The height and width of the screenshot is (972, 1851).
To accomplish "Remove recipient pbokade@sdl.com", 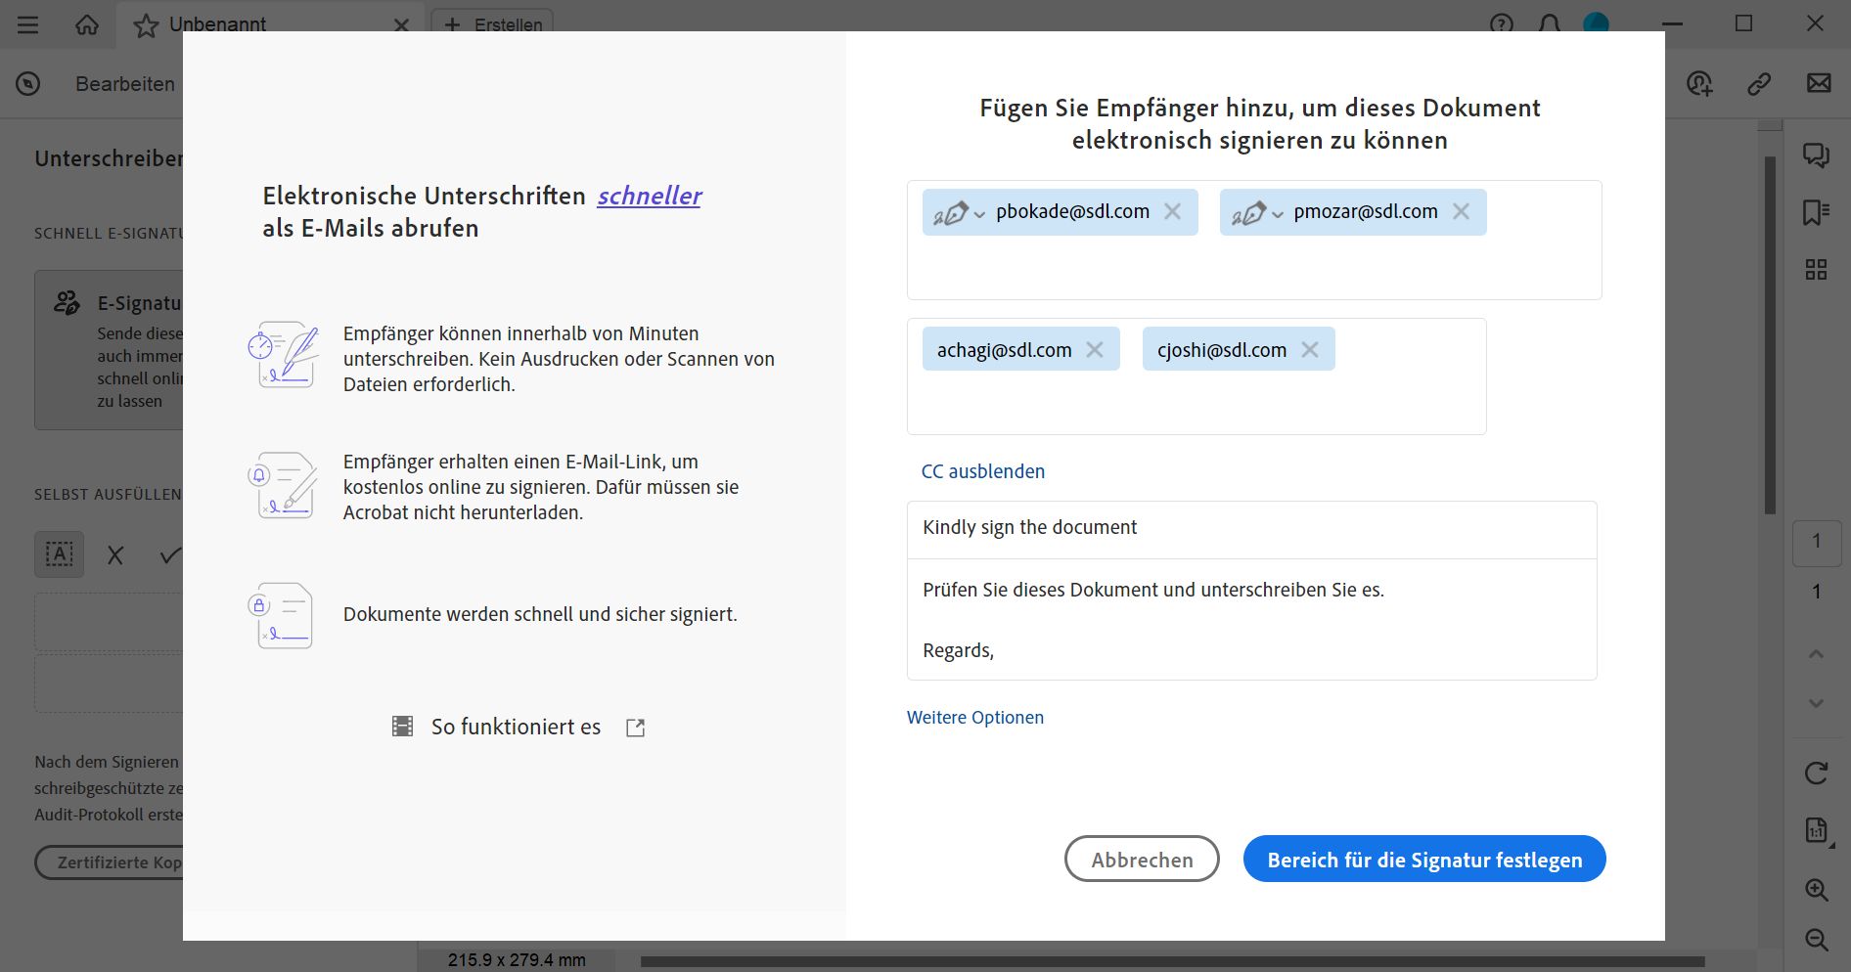I will (1173, 210).
